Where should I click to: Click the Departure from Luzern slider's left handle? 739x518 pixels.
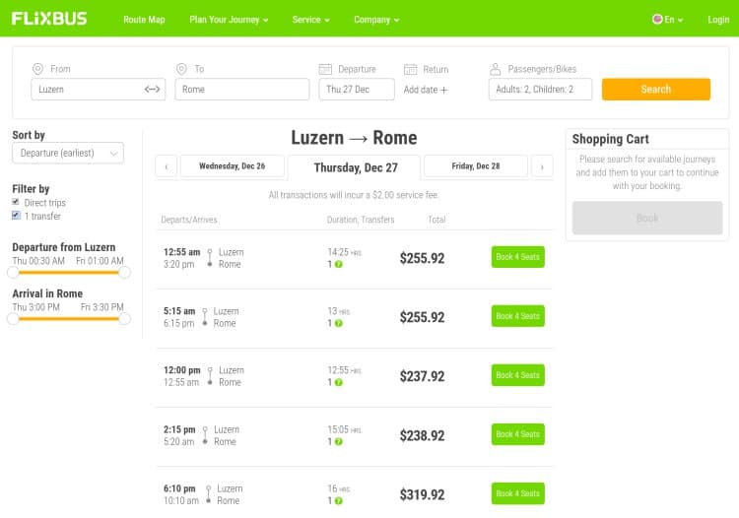click(x=14, y=272)
